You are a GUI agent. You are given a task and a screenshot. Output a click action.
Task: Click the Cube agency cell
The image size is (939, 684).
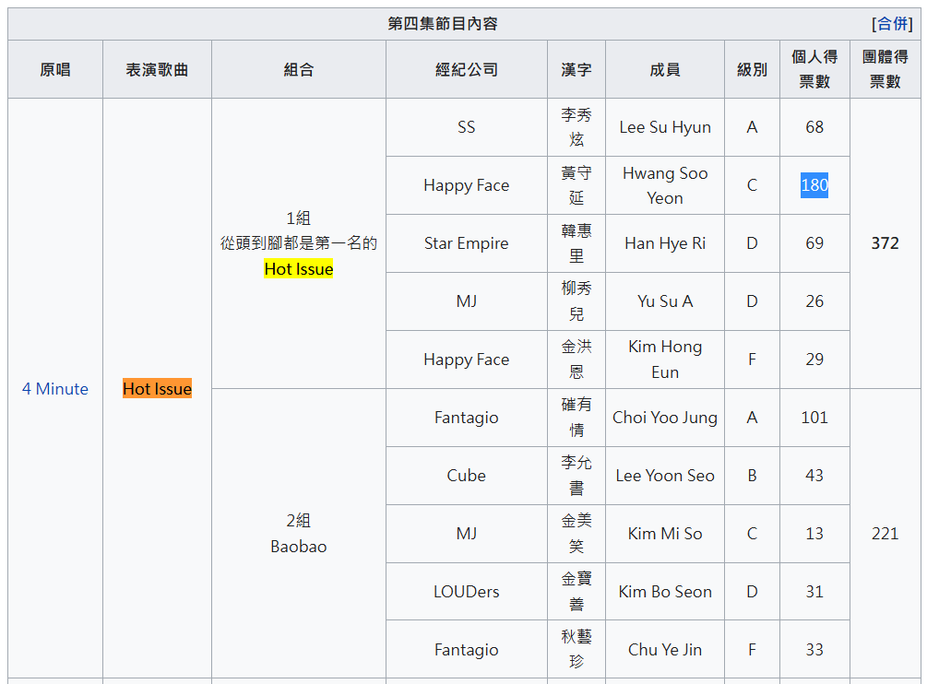click(467, 476)
